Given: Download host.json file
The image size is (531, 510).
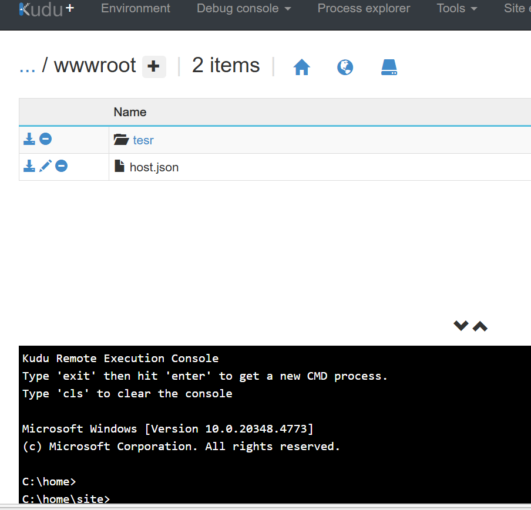Looking at the screenshot, I should (29, 166).
